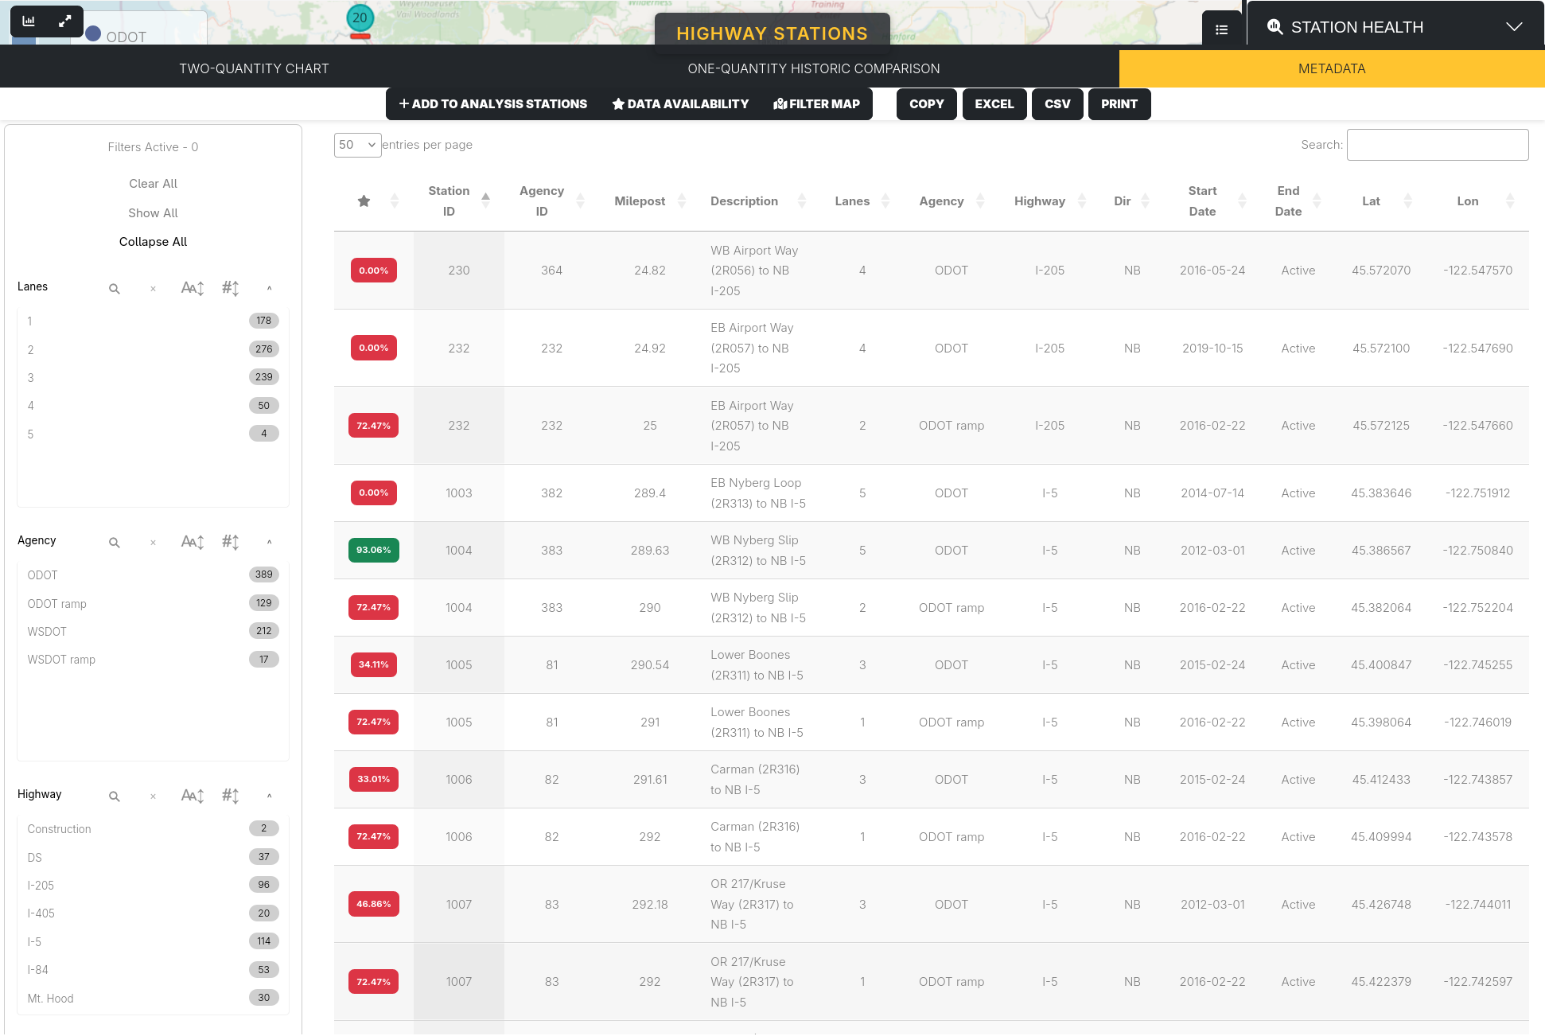This screenshot has width=1545, height=1036.
Task: Sort Agency filter alphabetically
Action: 193,542
